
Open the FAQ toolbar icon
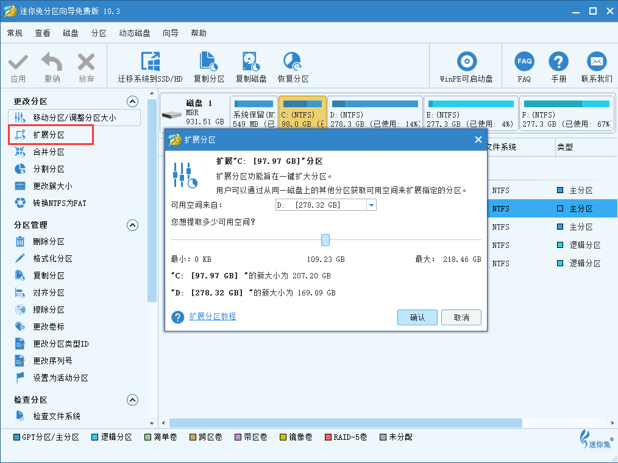point(524,62)
